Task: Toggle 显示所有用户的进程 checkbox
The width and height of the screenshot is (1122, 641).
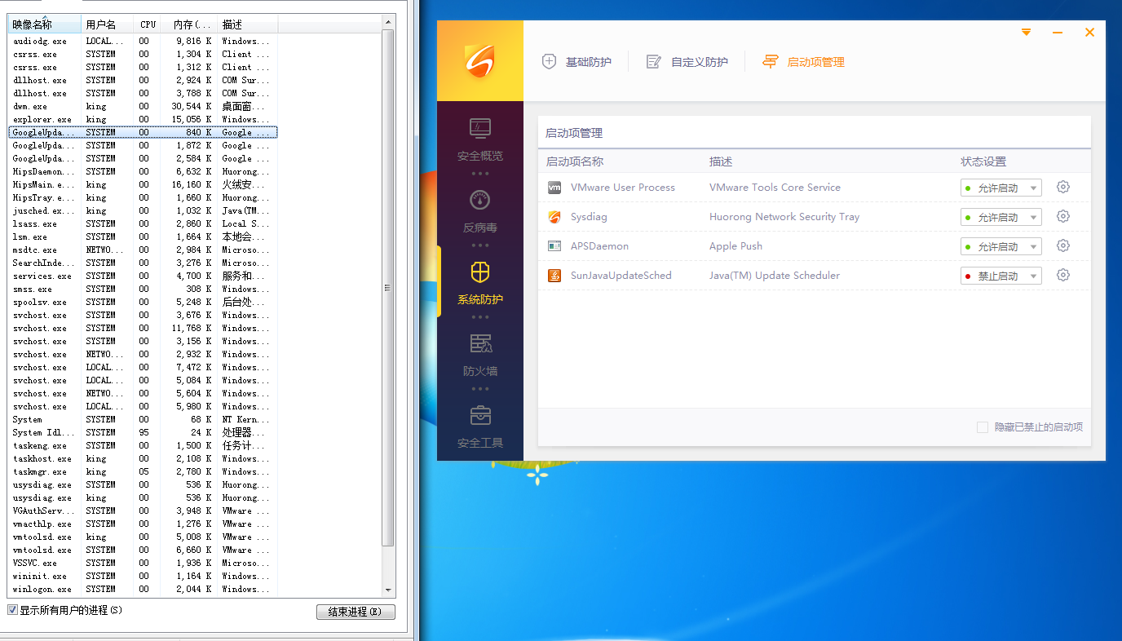Action: pos(12,610)
